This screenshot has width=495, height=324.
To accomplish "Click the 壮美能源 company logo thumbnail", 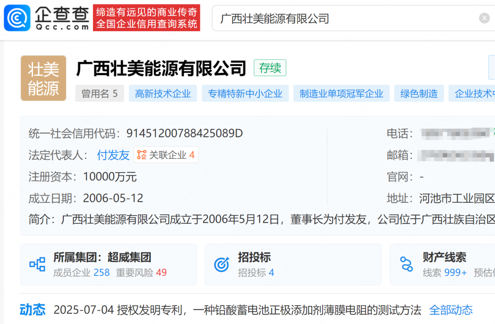I will tap(44, 78).
